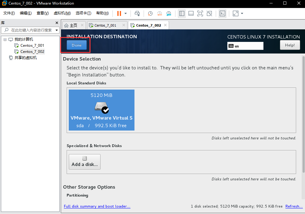Open the 查看(V) menu
This screenshot has height=214, width=305.
point(42,13)
